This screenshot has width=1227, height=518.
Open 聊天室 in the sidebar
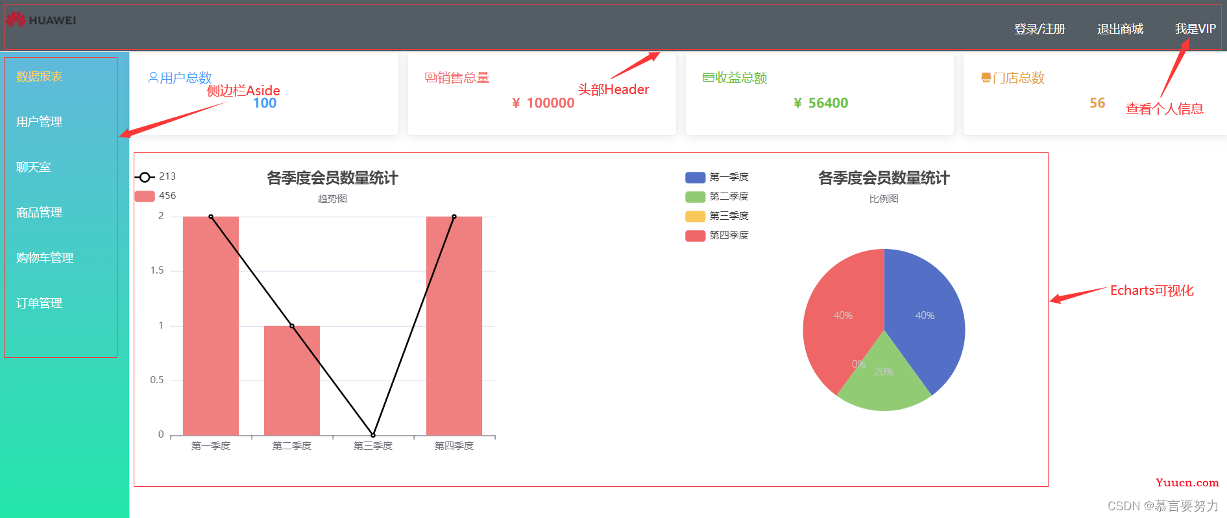point(34,167)
